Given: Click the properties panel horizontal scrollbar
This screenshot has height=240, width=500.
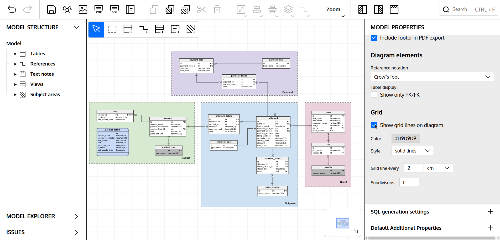Looking at the screenshot, I should tap(432, 238).
